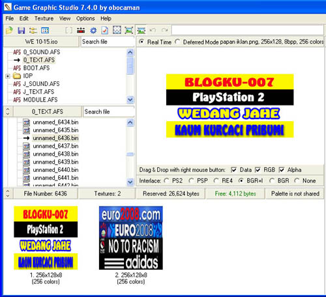
Task: Click the open file folder icon
Action: click(9, 31)
